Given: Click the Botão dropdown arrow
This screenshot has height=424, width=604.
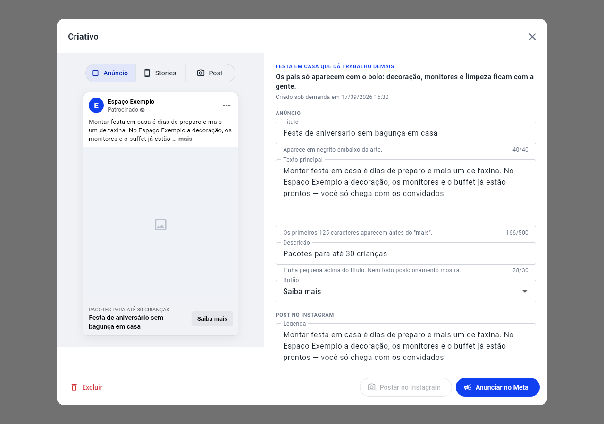Looking at the screenshot, I should [x=525, y=291].
